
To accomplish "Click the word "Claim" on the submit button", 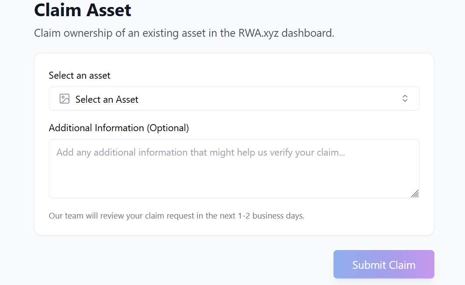I will point(402,265).
